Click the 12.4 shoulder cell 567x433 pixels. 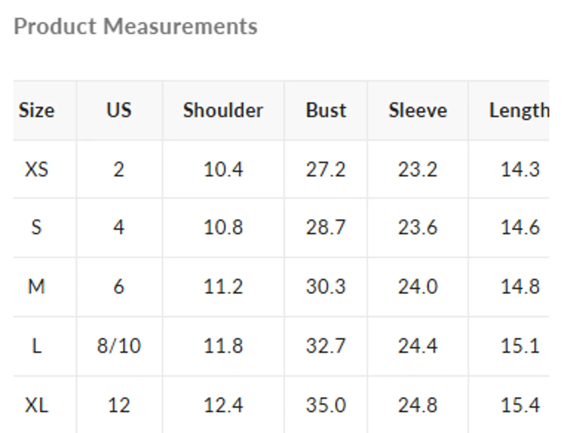(223, 405)
